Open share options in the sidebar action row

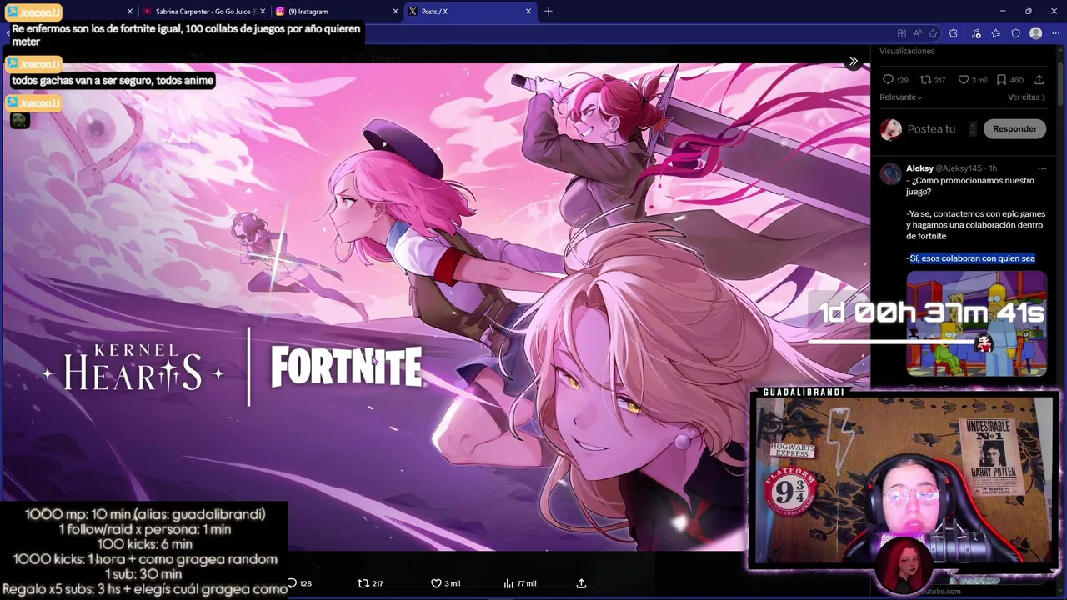[1039, 80]
